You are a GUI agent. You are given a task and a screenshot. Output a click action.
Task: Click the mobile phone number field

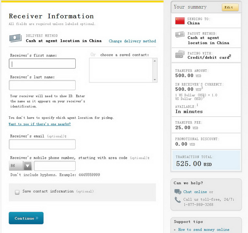(x=54, y=166)
